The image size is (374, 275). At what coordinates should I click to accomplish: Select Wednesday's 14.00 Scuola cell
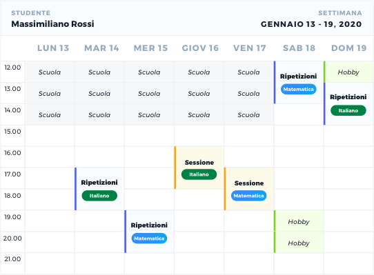[149, 114]
